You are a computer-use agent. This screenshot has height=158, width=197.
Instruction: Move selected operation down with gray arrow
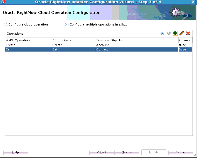(169, 33)
